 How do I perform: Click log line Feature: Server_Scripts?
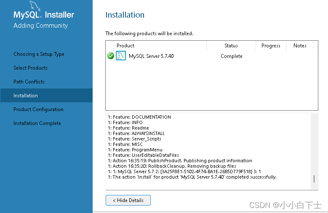134,139
